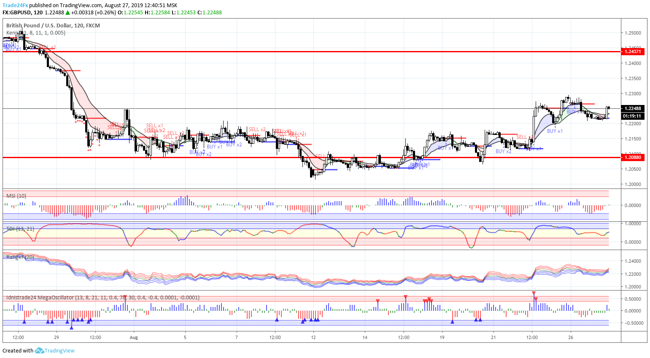The width and height of the screenshot is (650, 358).
Task: Click the 19 date label on time axis
Action: pyautogui.click(x=442, y=337)
